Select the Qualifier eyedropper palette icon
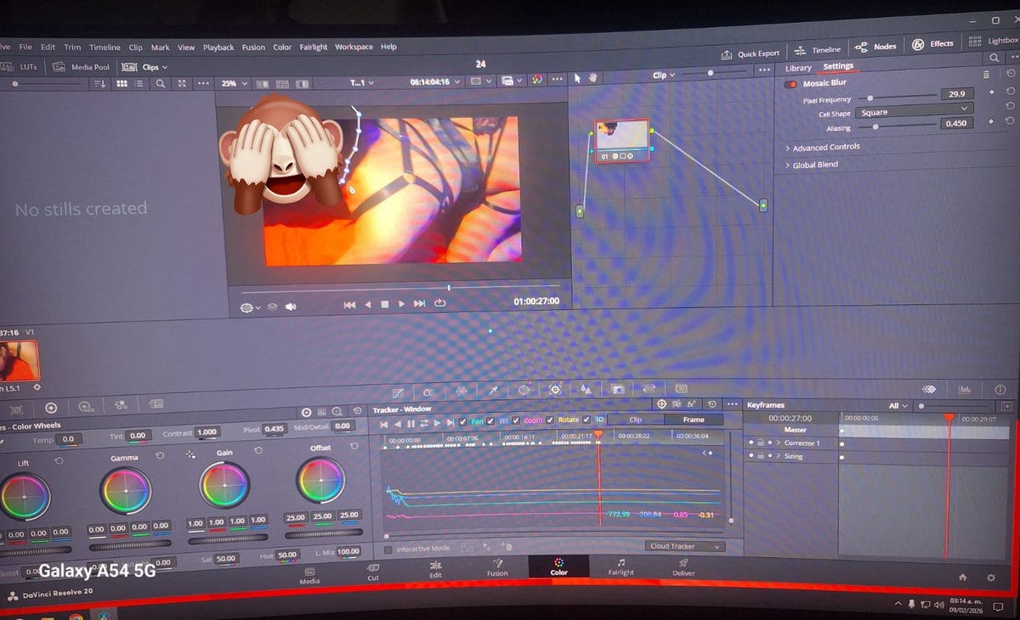The image size is (1020, 620). click(x=493, y=390)
